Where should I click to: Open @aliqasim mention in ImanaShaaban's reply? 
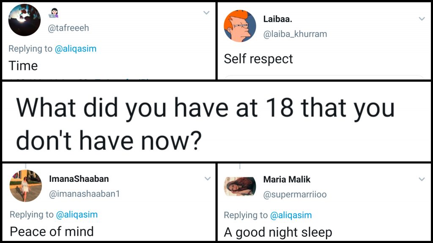(77, 214)
